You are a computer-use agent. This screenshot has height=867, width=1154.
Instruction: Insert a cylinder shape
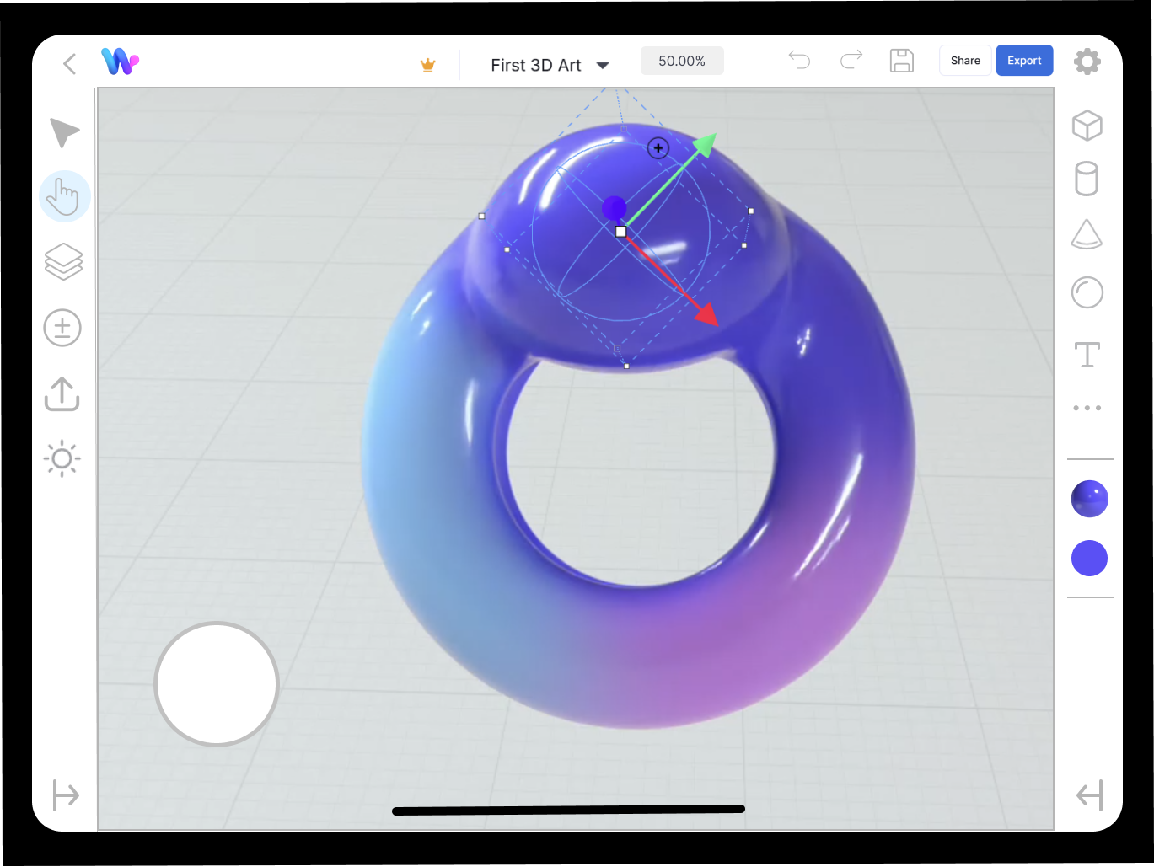tap(1087, 179)
